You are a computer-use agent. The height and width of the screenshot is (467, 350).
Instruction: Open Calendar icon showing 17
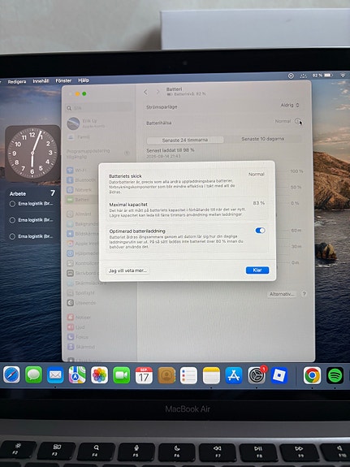144,375
